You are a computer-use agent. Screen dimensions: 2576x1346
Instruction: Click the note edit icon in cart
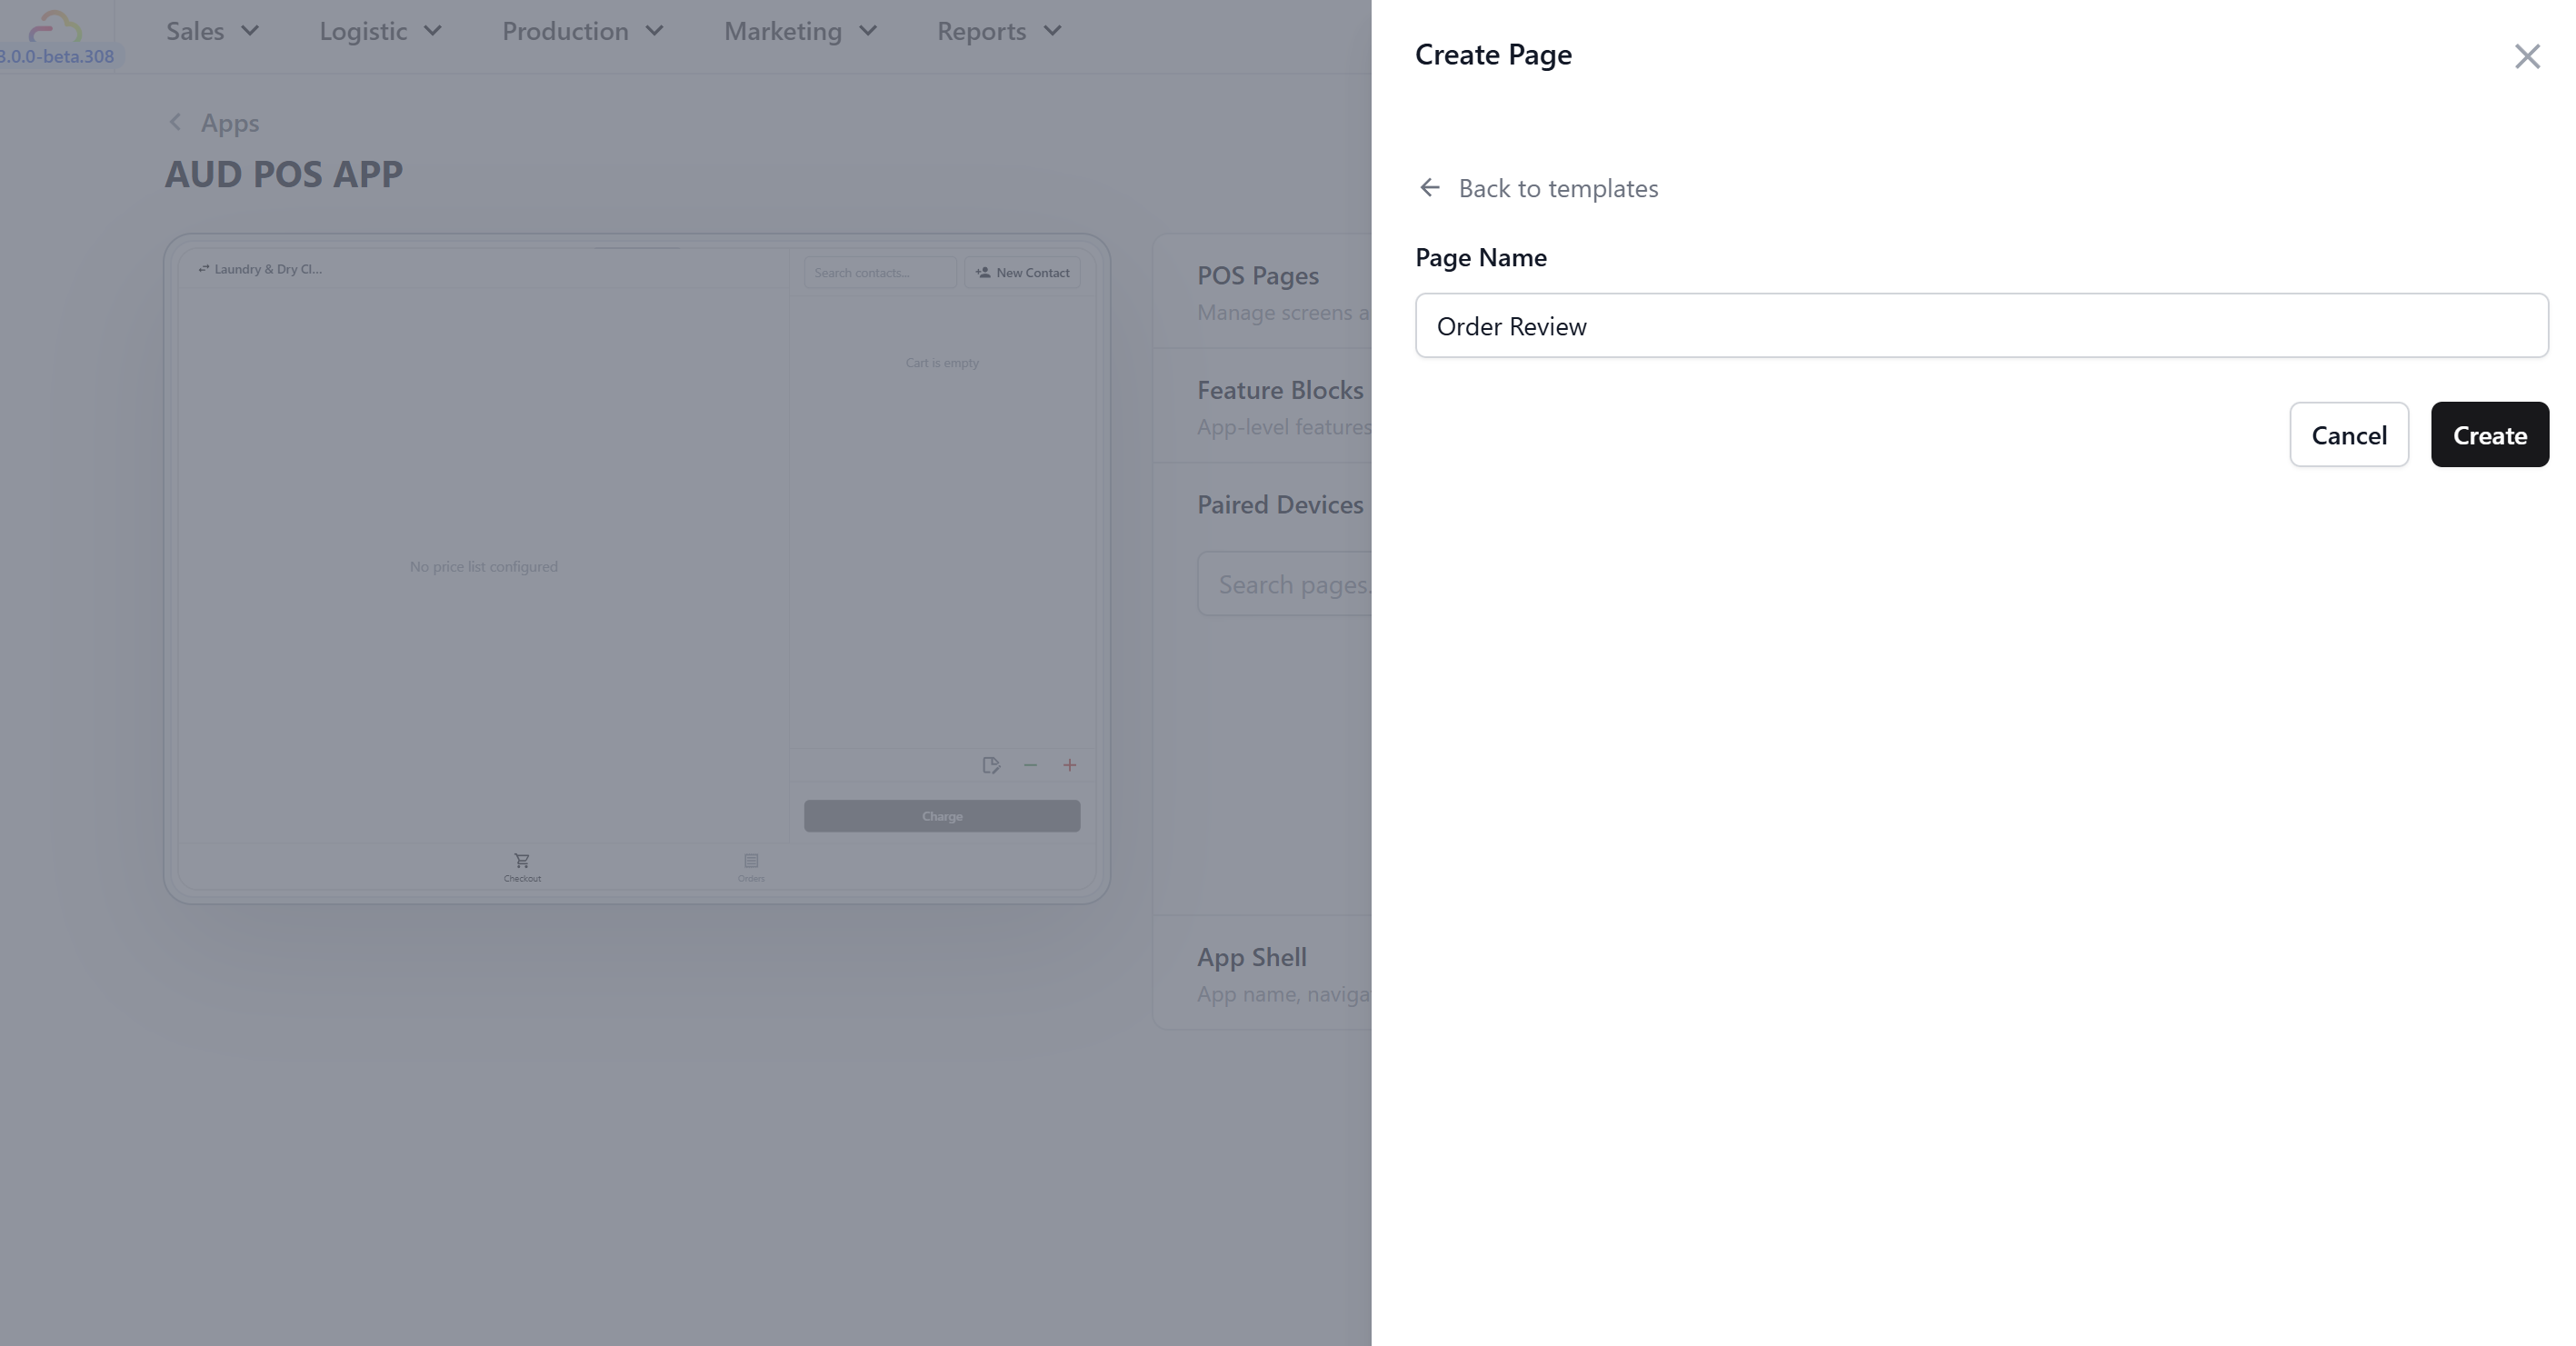[991, 765]
